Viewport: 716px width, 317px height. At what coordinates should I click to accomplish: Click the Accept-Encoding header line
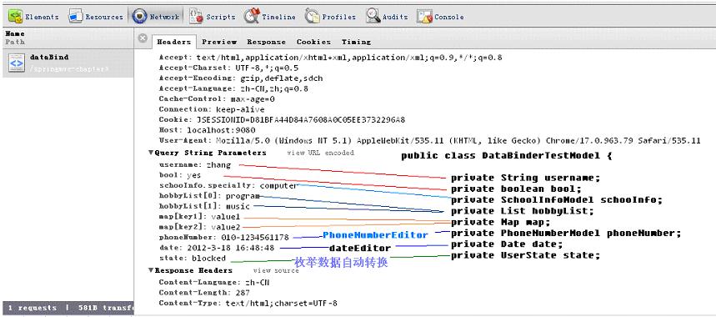click(241, 78)
